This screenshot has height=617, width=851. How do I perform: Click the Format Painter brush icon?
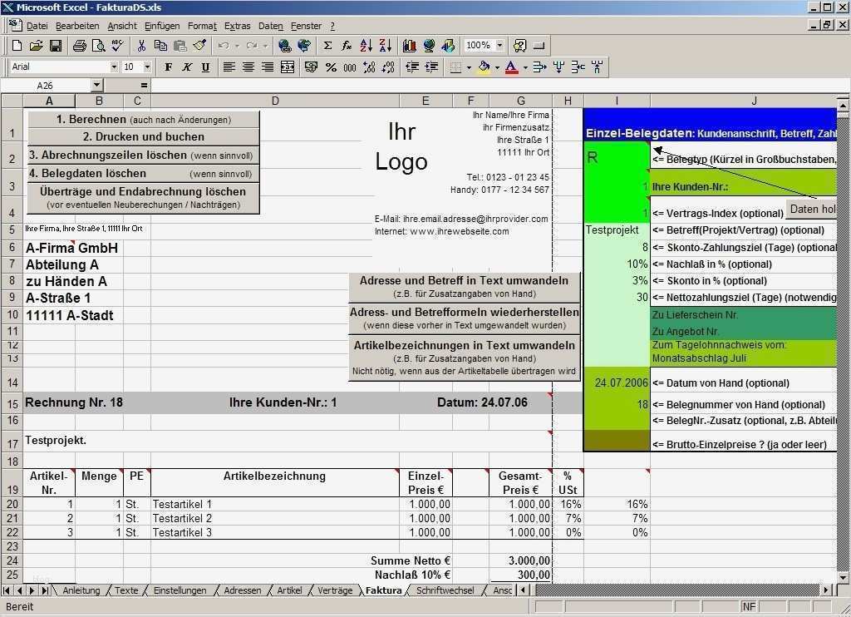199,46
